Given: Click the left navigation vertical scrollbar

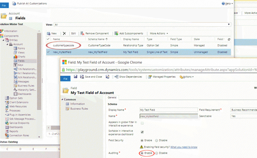Looking at the screenshot, I should [x=39, y=71].
